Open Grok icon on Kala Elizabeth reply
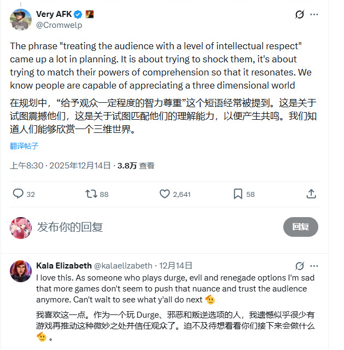The width and height of the screenshot is (344, 350). pos(299,266)
